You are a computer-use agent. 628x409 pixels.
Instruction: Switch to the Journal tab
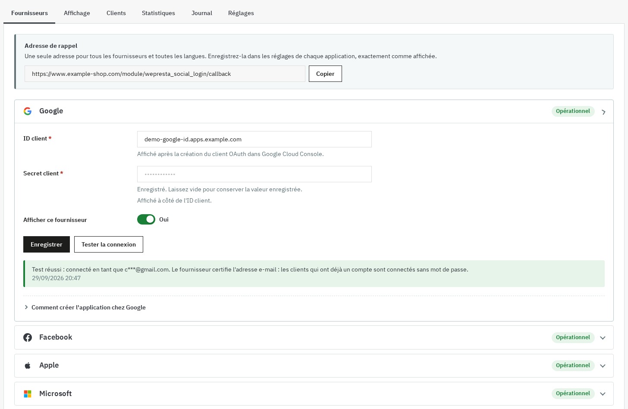tap(202, 13)
